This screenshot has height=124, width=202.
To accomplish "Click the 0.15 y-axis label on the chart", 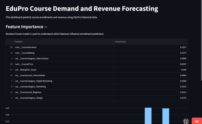I will [7, 121].
